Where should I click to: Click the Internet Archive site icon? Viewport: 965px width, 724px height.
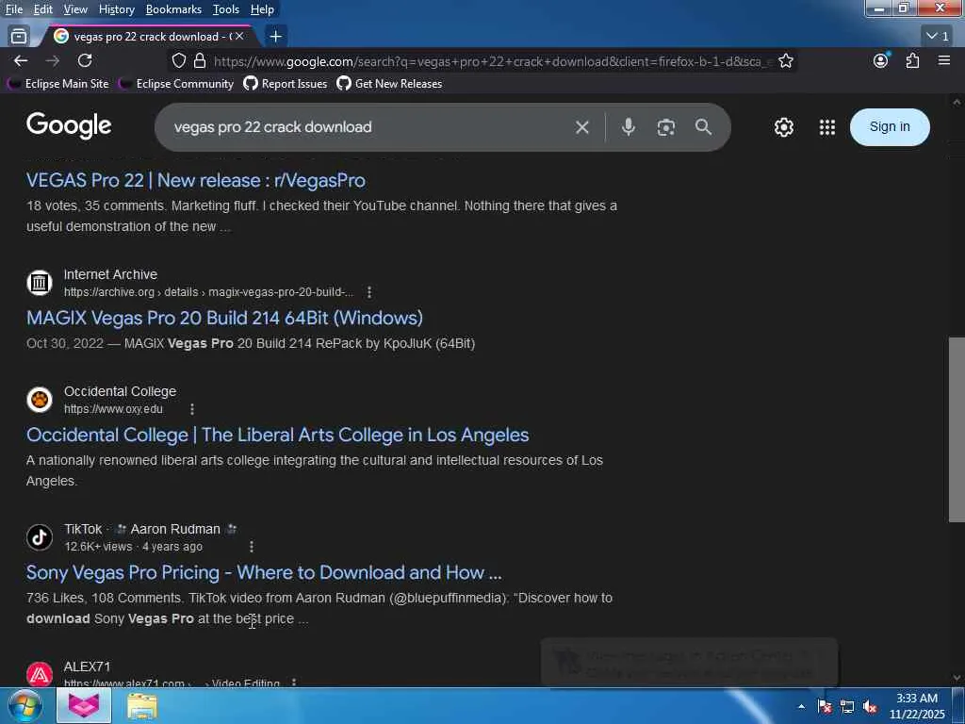(40, 283)
